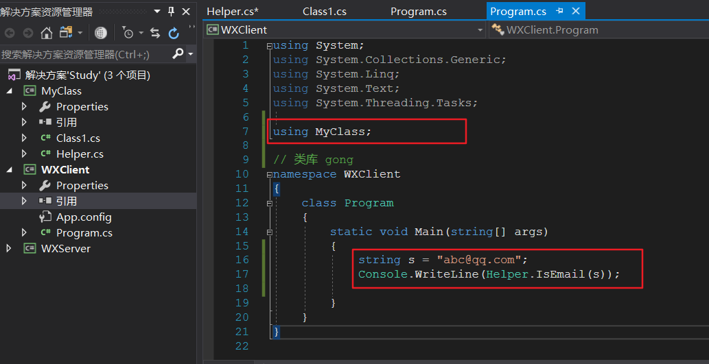Refresh the Solution Explorer with the blue arrow icon

pyautogui.click(x=174, y=33)
